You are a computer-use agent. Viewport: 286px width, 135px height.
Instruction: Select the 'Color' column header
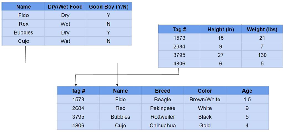[205, 91]
